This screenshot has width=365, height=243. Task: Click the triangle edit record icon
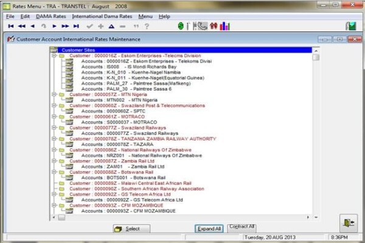[x=111, y=26]
